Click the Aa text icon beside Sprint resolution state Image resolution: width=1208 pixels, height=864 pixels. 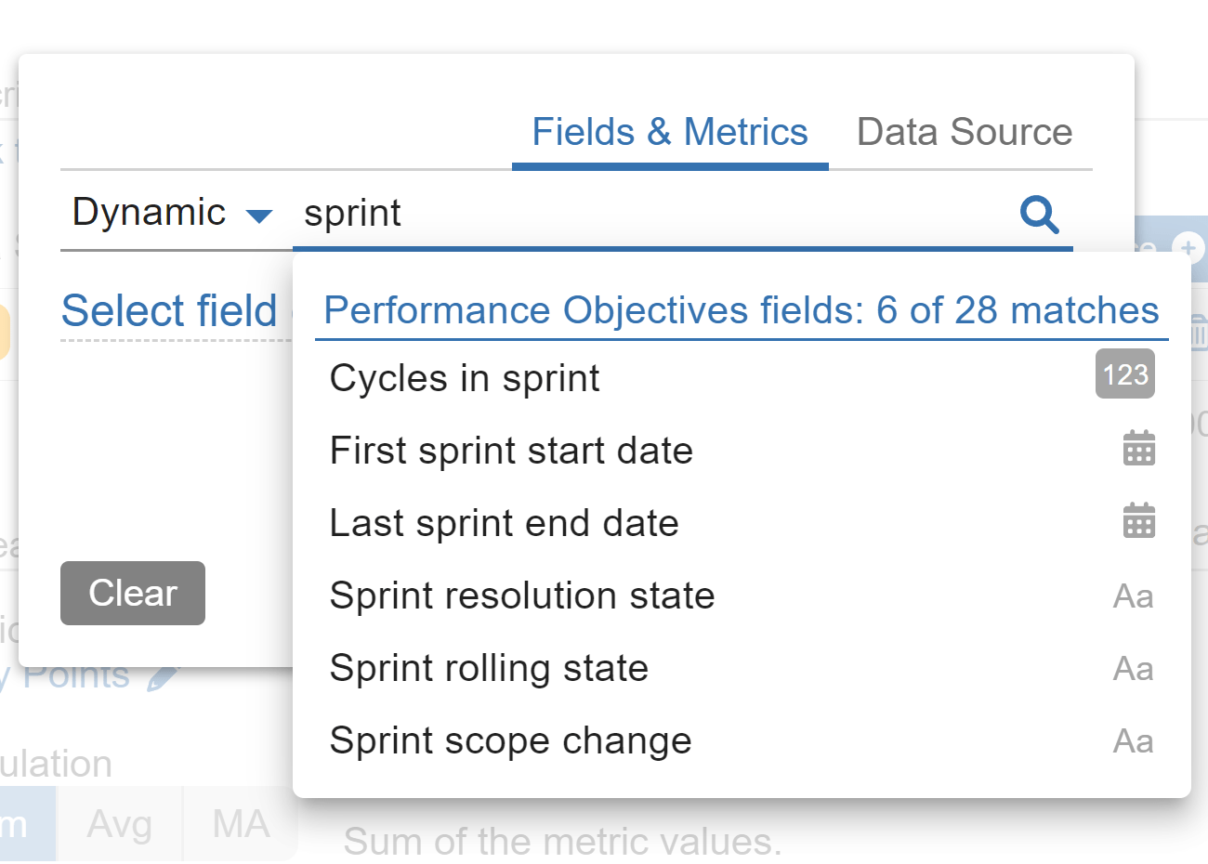coord(1133,596)
